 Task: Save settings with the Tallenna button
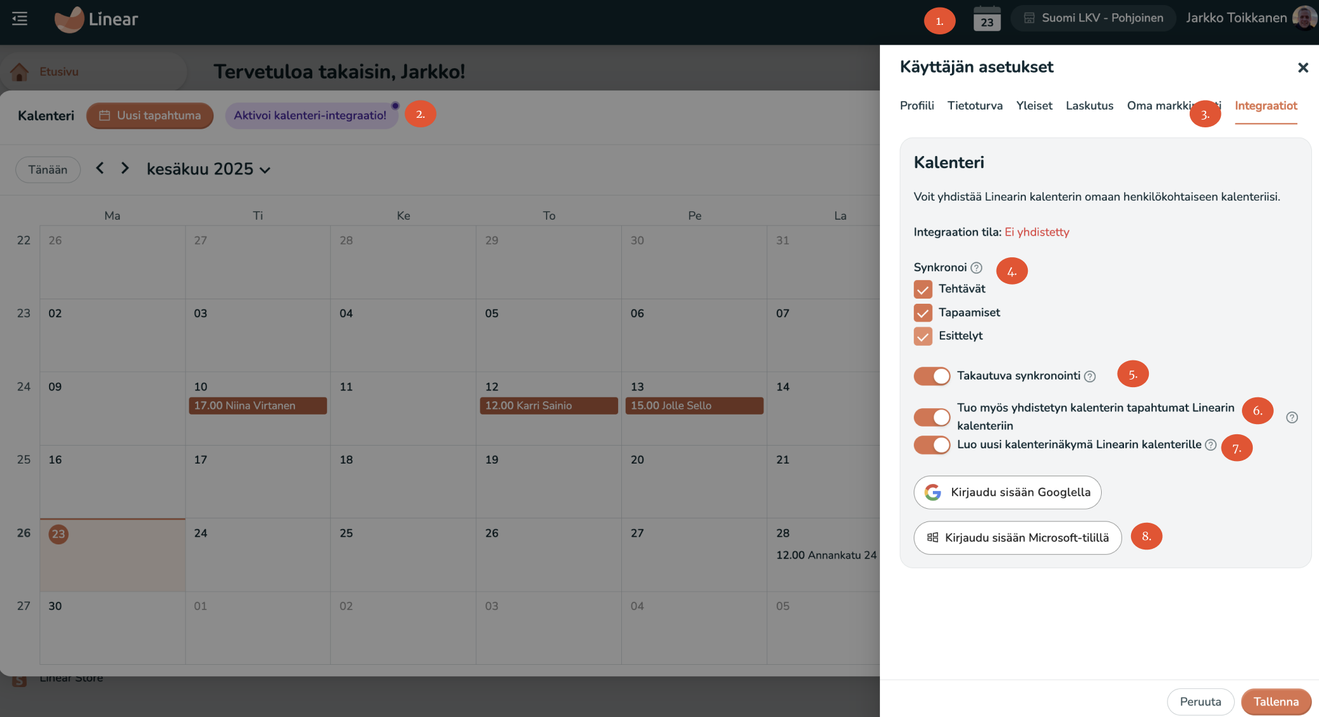[x=1276, y=701]
